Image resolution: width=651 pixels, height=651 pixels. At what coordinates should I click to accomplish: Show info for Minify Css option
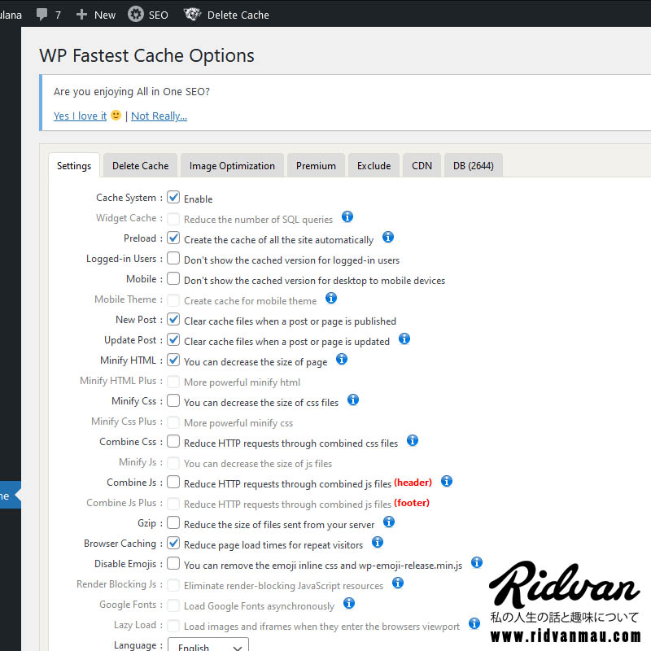(352, 400)
